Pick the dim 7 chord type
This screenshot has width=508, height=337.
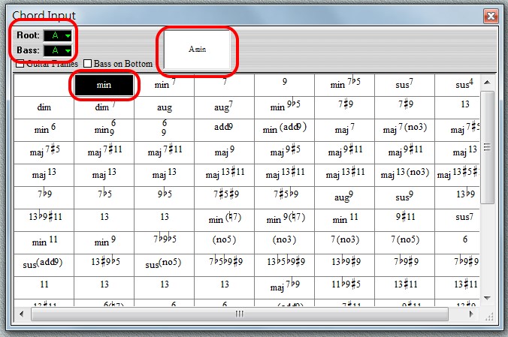coord(104,108)
